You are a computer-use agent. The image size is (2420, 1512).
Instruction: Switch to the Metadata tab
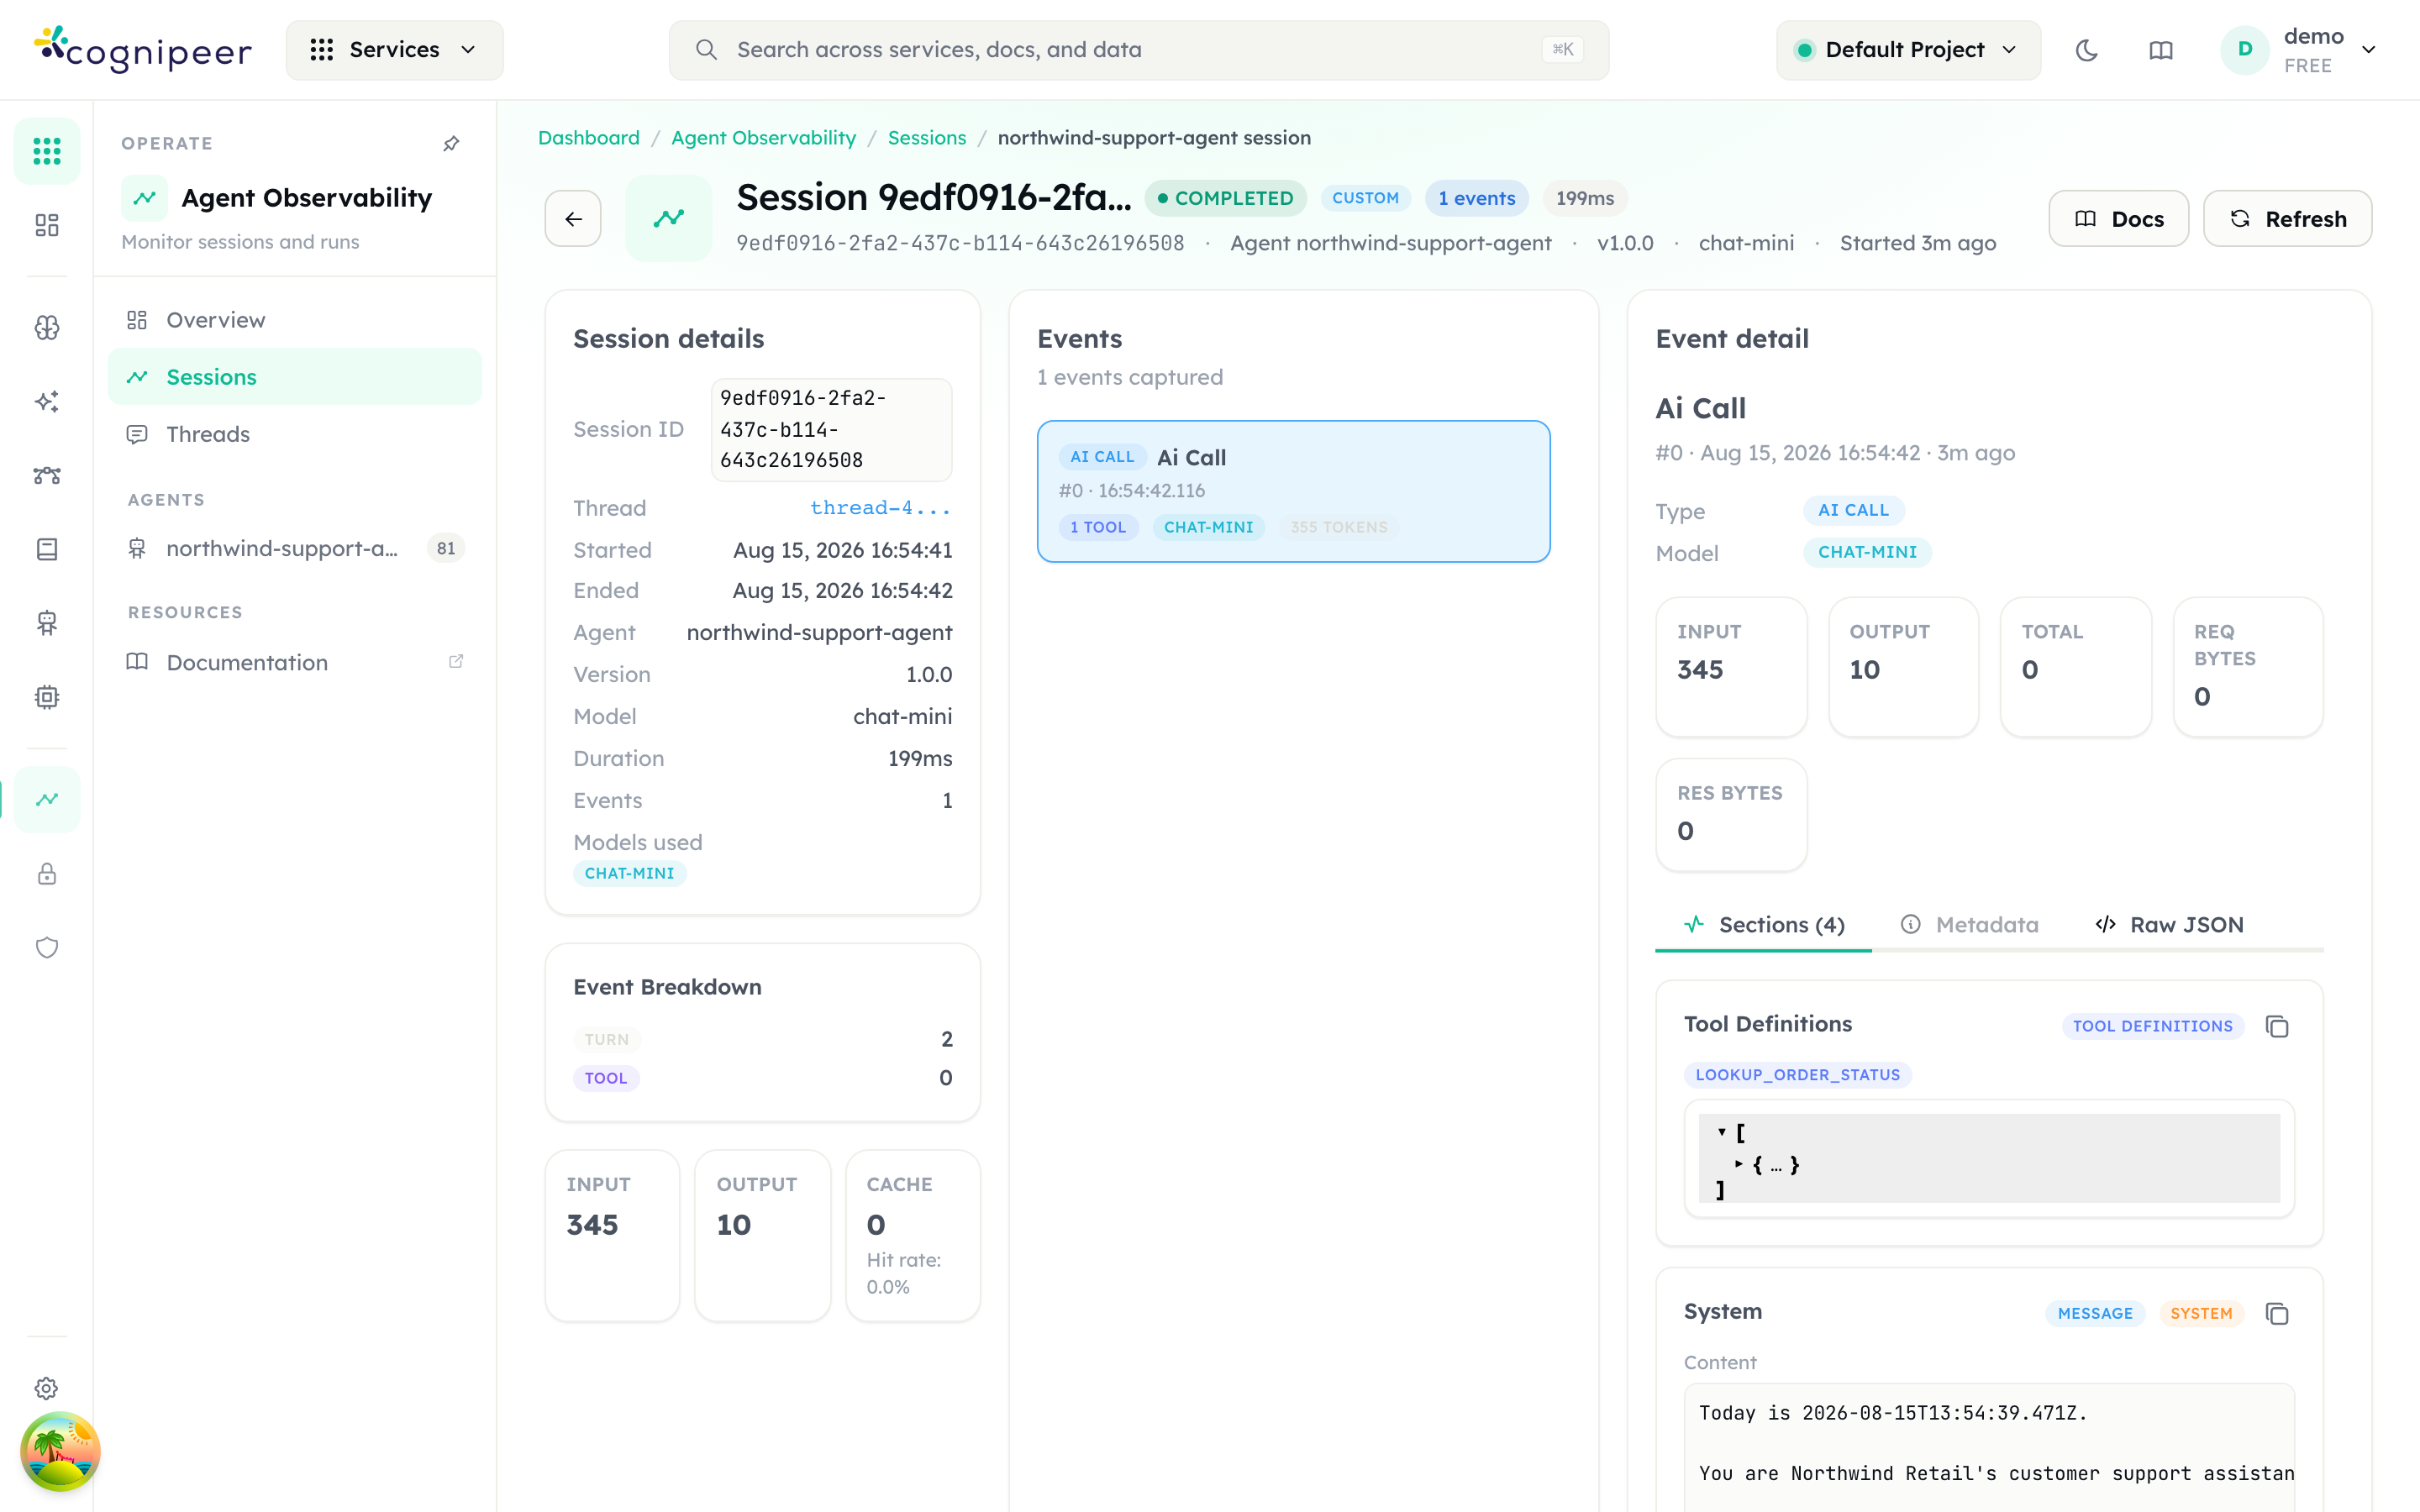point(1968,925)
